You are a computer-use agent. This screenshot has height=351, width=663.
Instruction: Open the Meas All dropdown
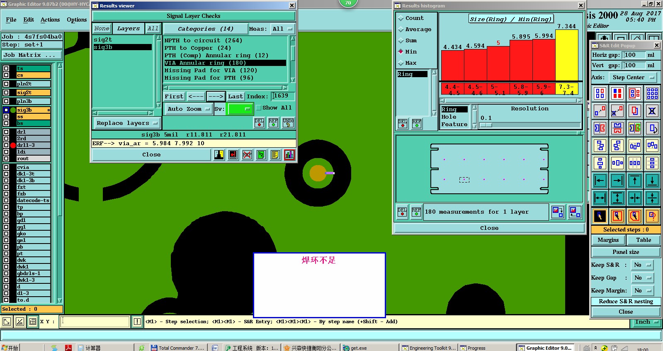tap(283, 29)
